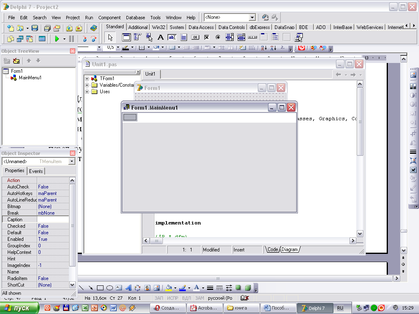This screenshot has height=314, width=419.
Task: Switch to the Win32 palette tab
Action: pyautogui.click(x=158, y=27)
